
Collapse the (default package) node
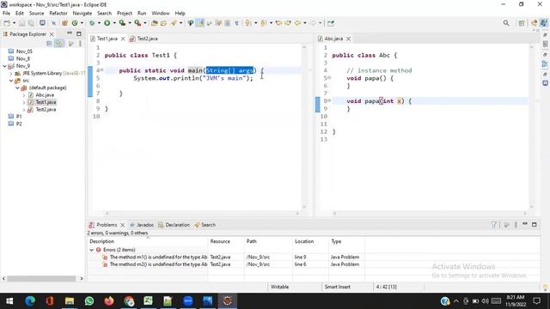point(17,88)
